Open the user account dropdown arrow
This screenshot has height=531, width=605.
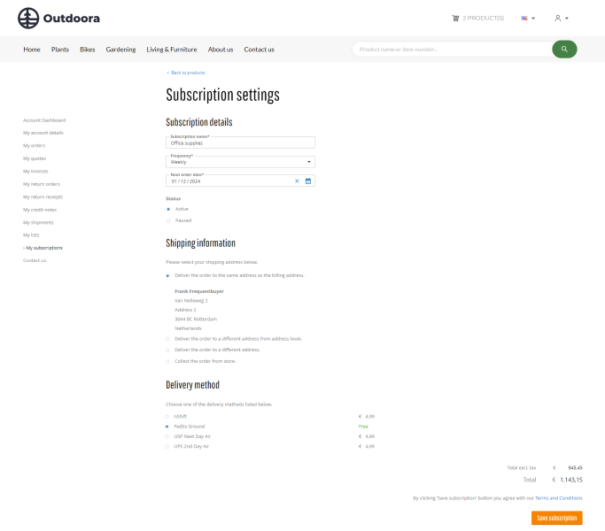(566, 19)
